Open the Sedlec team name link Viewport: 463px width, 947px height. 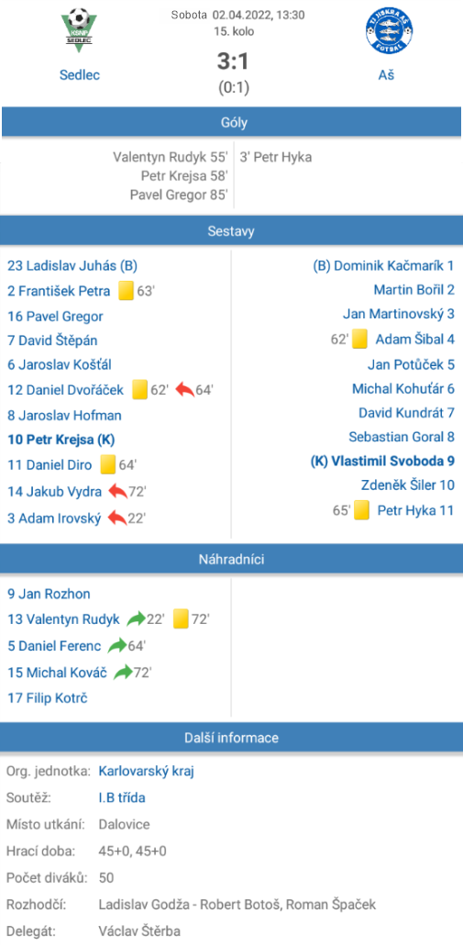point(80,75)
